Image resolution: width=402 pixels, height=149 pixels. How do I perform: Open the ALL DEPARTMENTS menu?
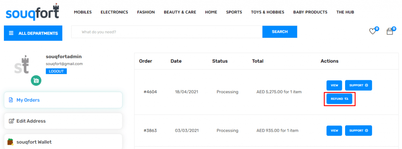(33, 33)
